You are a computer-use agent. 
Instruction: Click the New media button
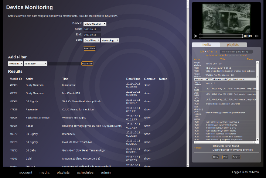[x=215, y=157]
